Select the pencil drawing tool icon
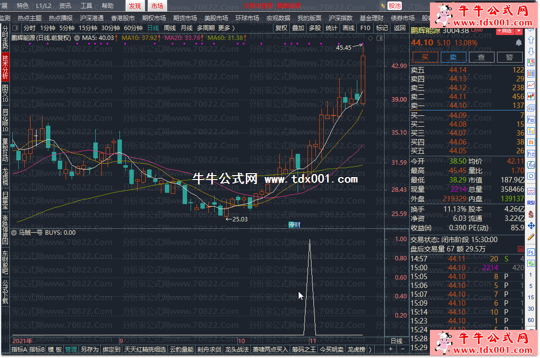The height and width of the screenshot is (358, 540). click(x=531, y=237)
